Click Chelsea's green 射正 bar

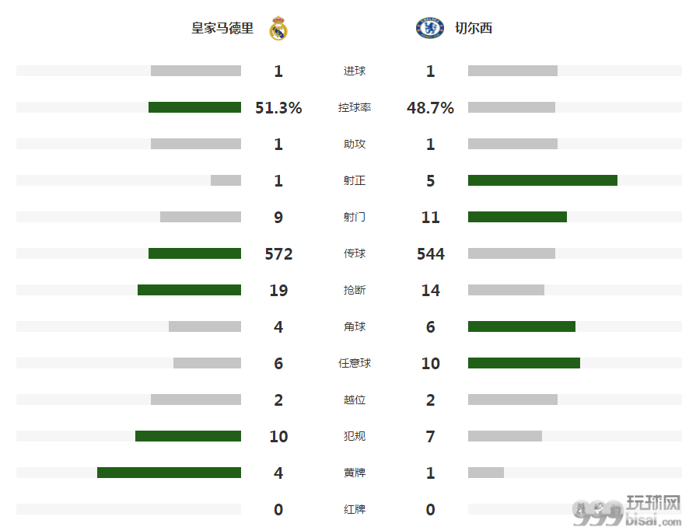(x=543, y=180)
